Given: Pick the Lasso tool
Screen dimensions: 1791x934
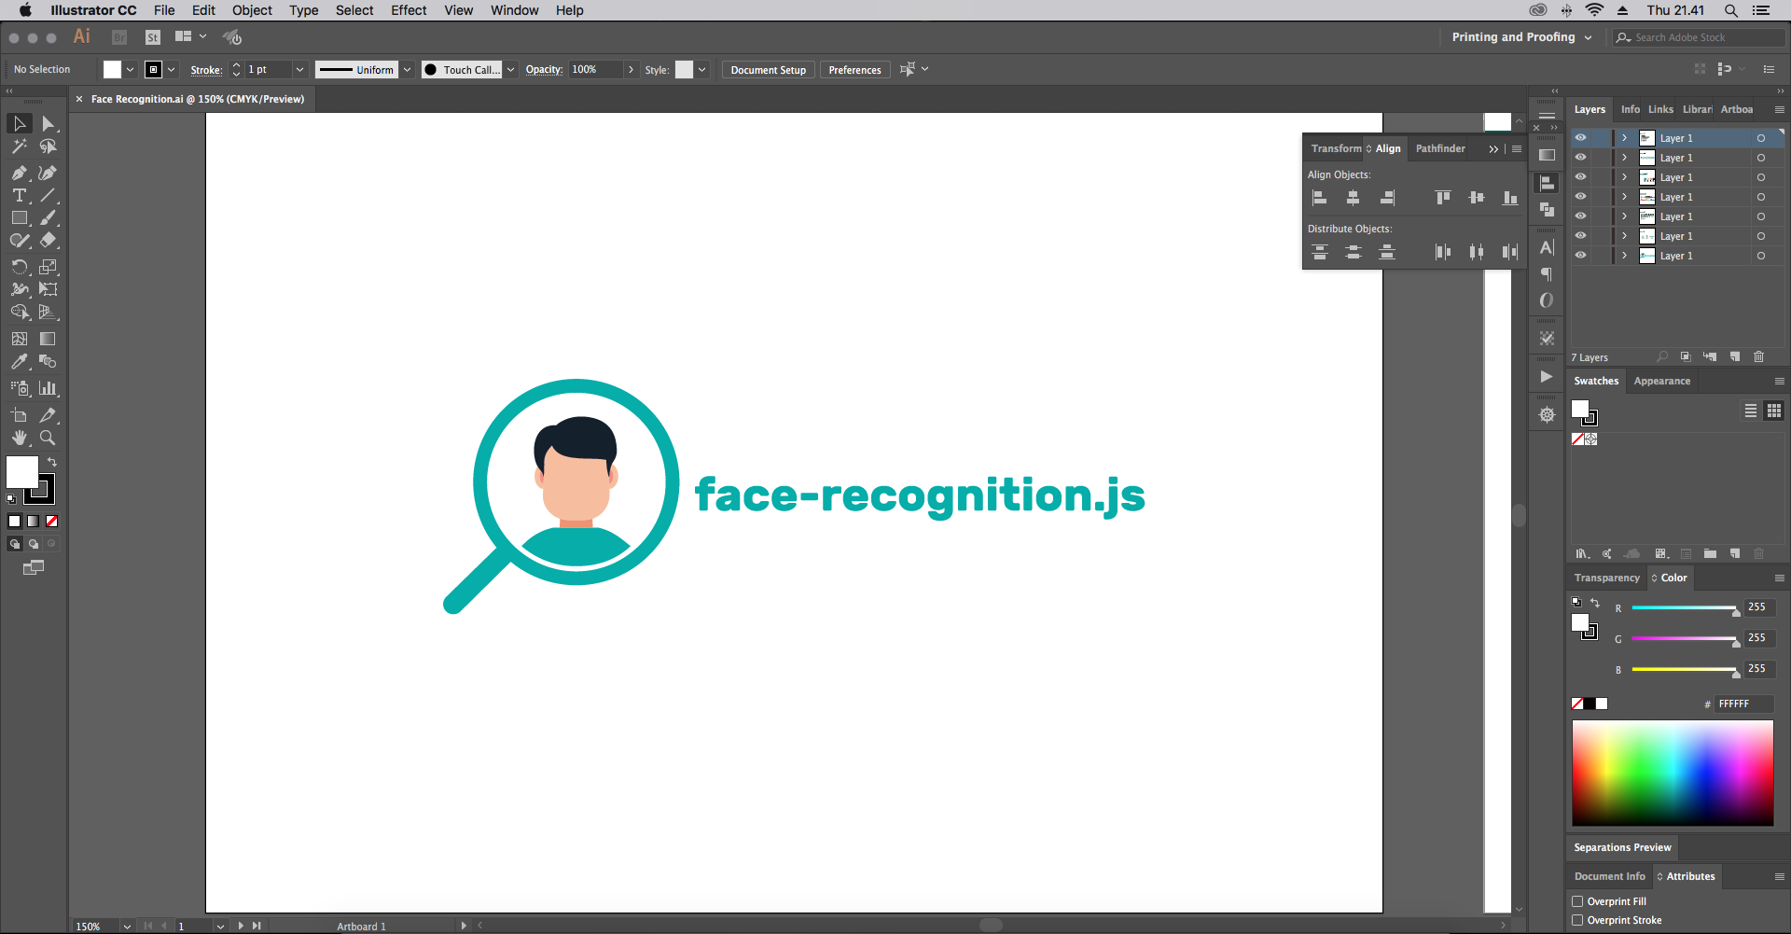Looking at the screenshot, I should pyautogui.click(x=48, y=146).
